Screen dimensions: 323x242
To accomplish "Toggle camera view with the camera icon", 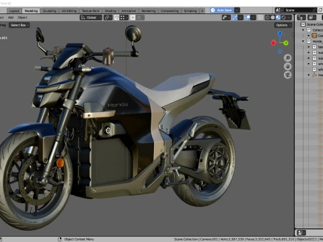I will click(x=287, y=75).
